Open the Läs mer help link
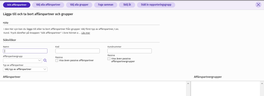 (86, 33)
